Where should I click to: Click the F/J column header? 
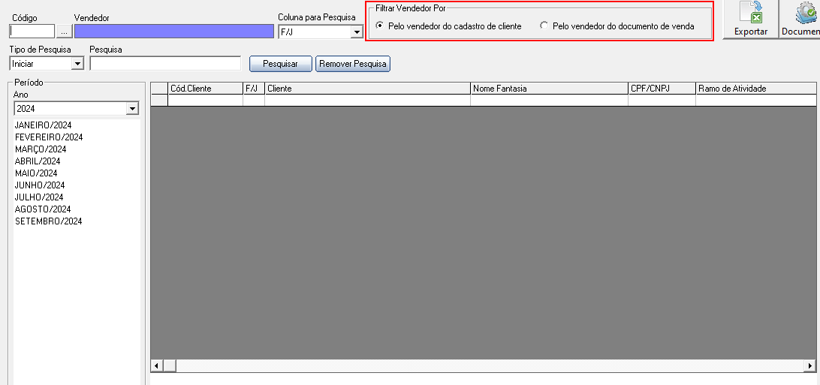click(x=254, y=89)
